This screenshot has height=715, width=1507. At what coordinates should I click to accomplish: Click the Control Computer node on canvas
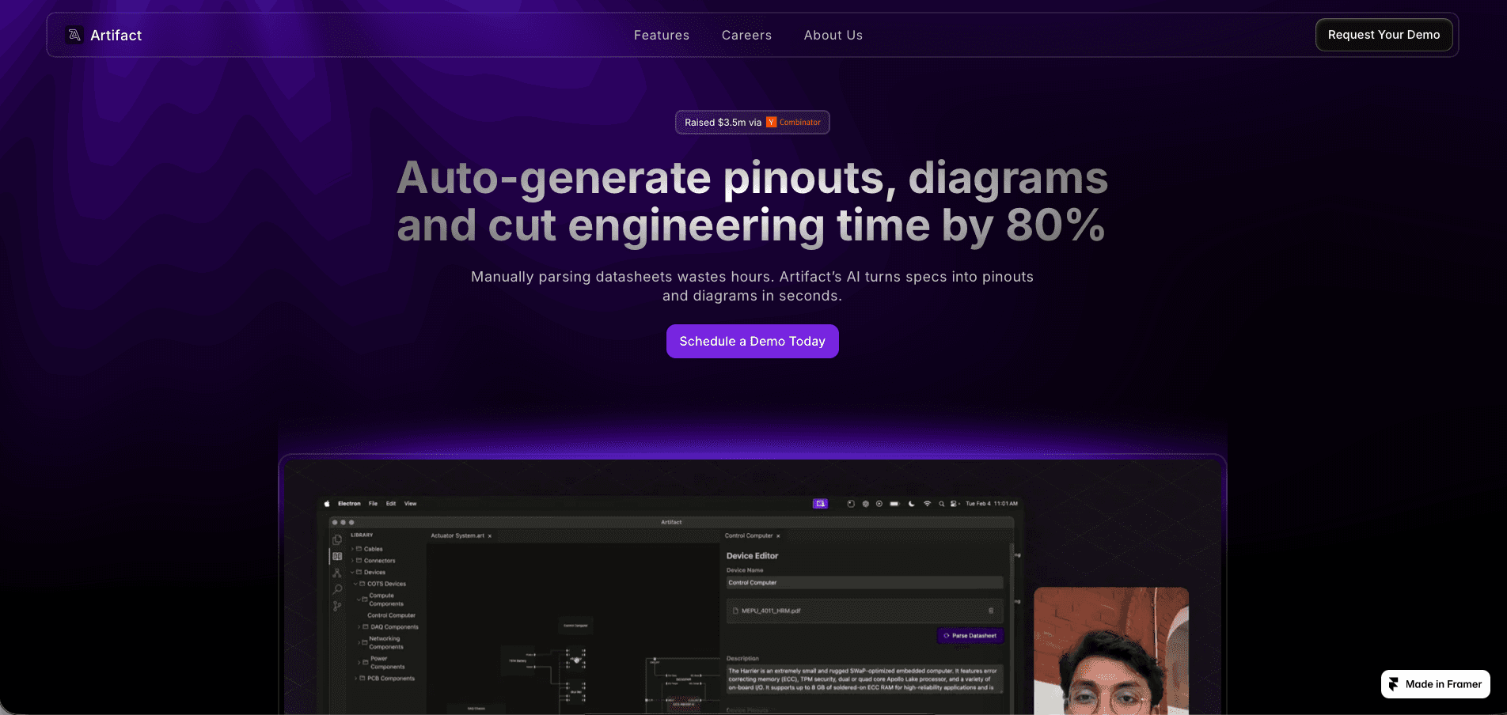[x=575, y=626]
